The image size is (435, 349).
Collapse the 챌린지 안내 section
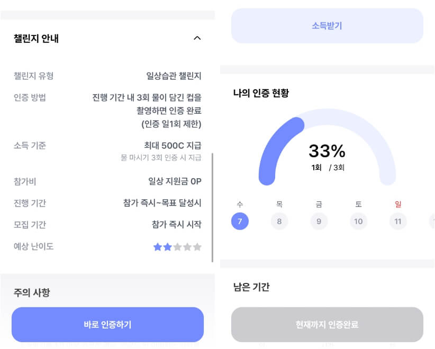coord(197,38)
